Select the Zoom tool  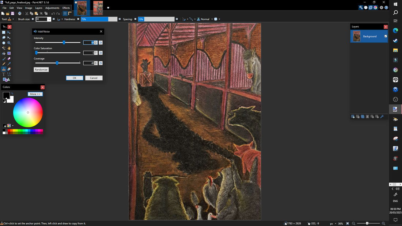point(9,43)
